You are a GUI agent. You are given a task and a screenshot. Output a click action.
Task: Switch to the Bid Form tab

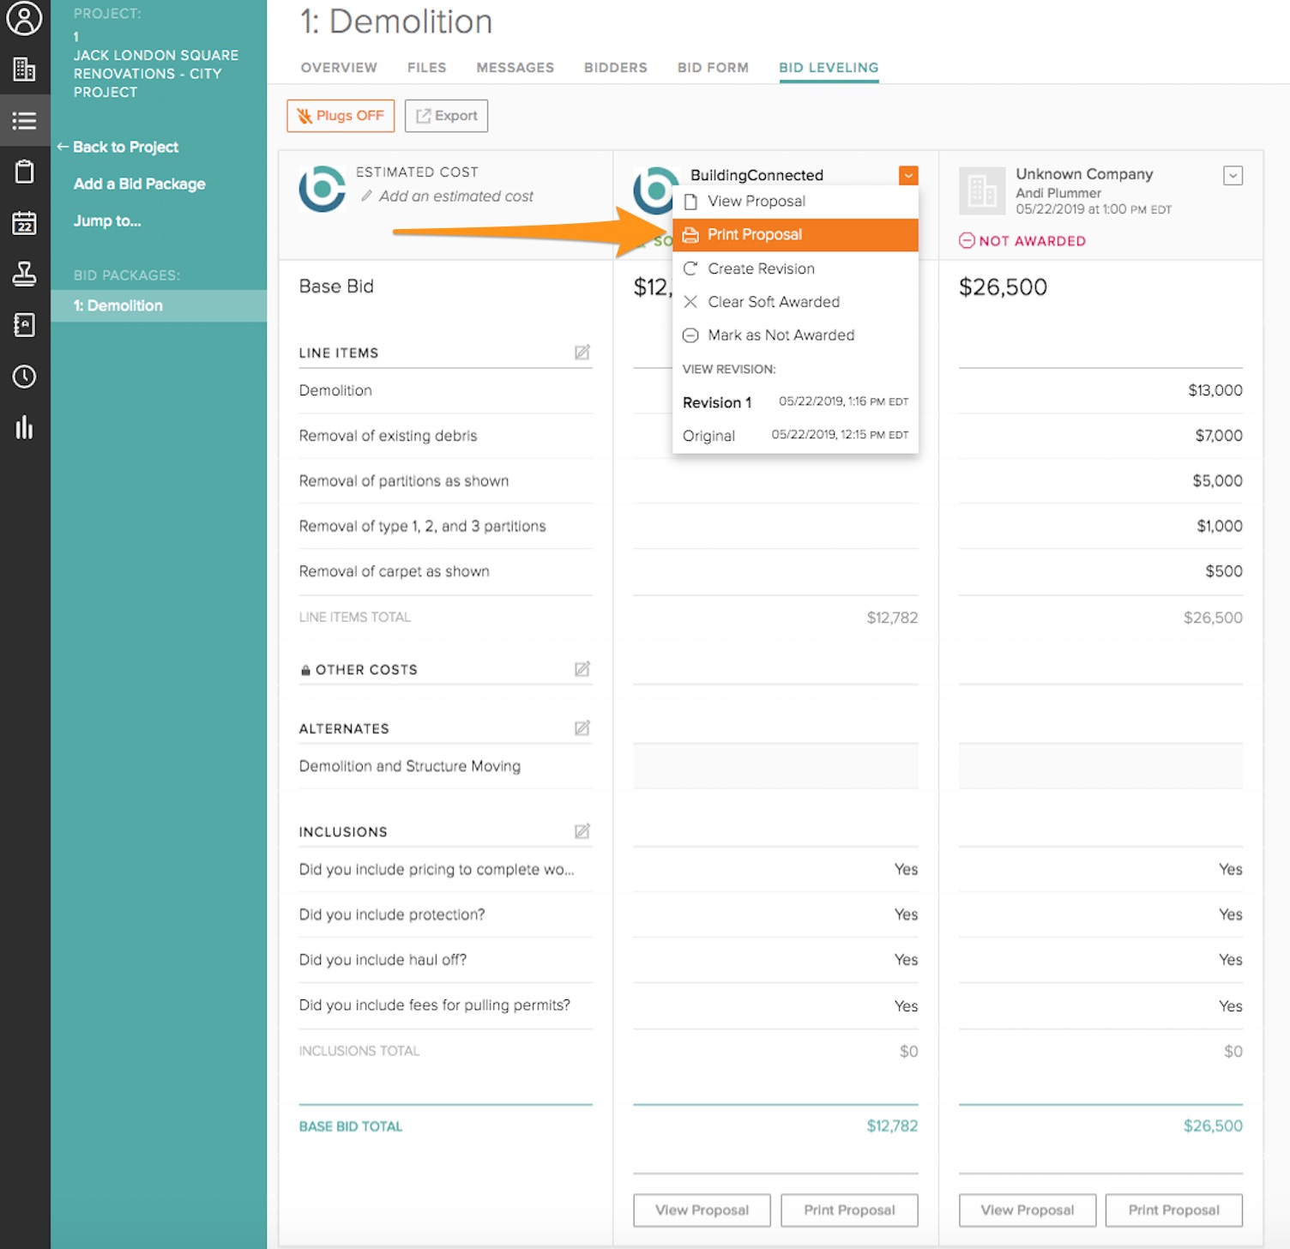(x=713, y=68)
